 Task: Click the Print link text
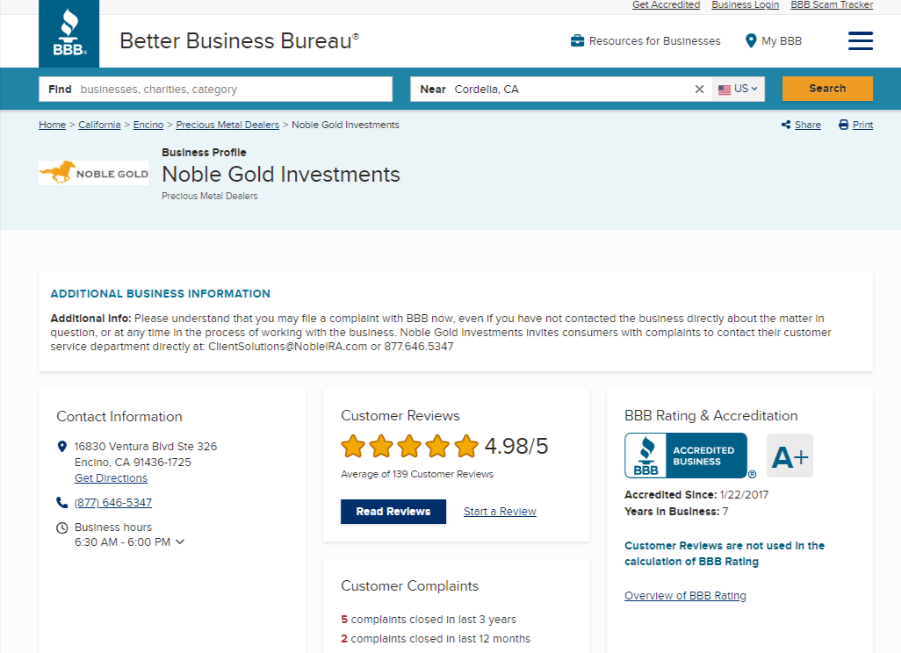862,125
